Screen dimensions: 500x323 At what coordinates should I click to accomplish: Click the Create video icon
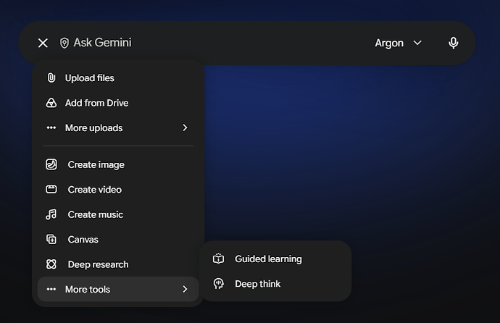click(x=51, y=190)
